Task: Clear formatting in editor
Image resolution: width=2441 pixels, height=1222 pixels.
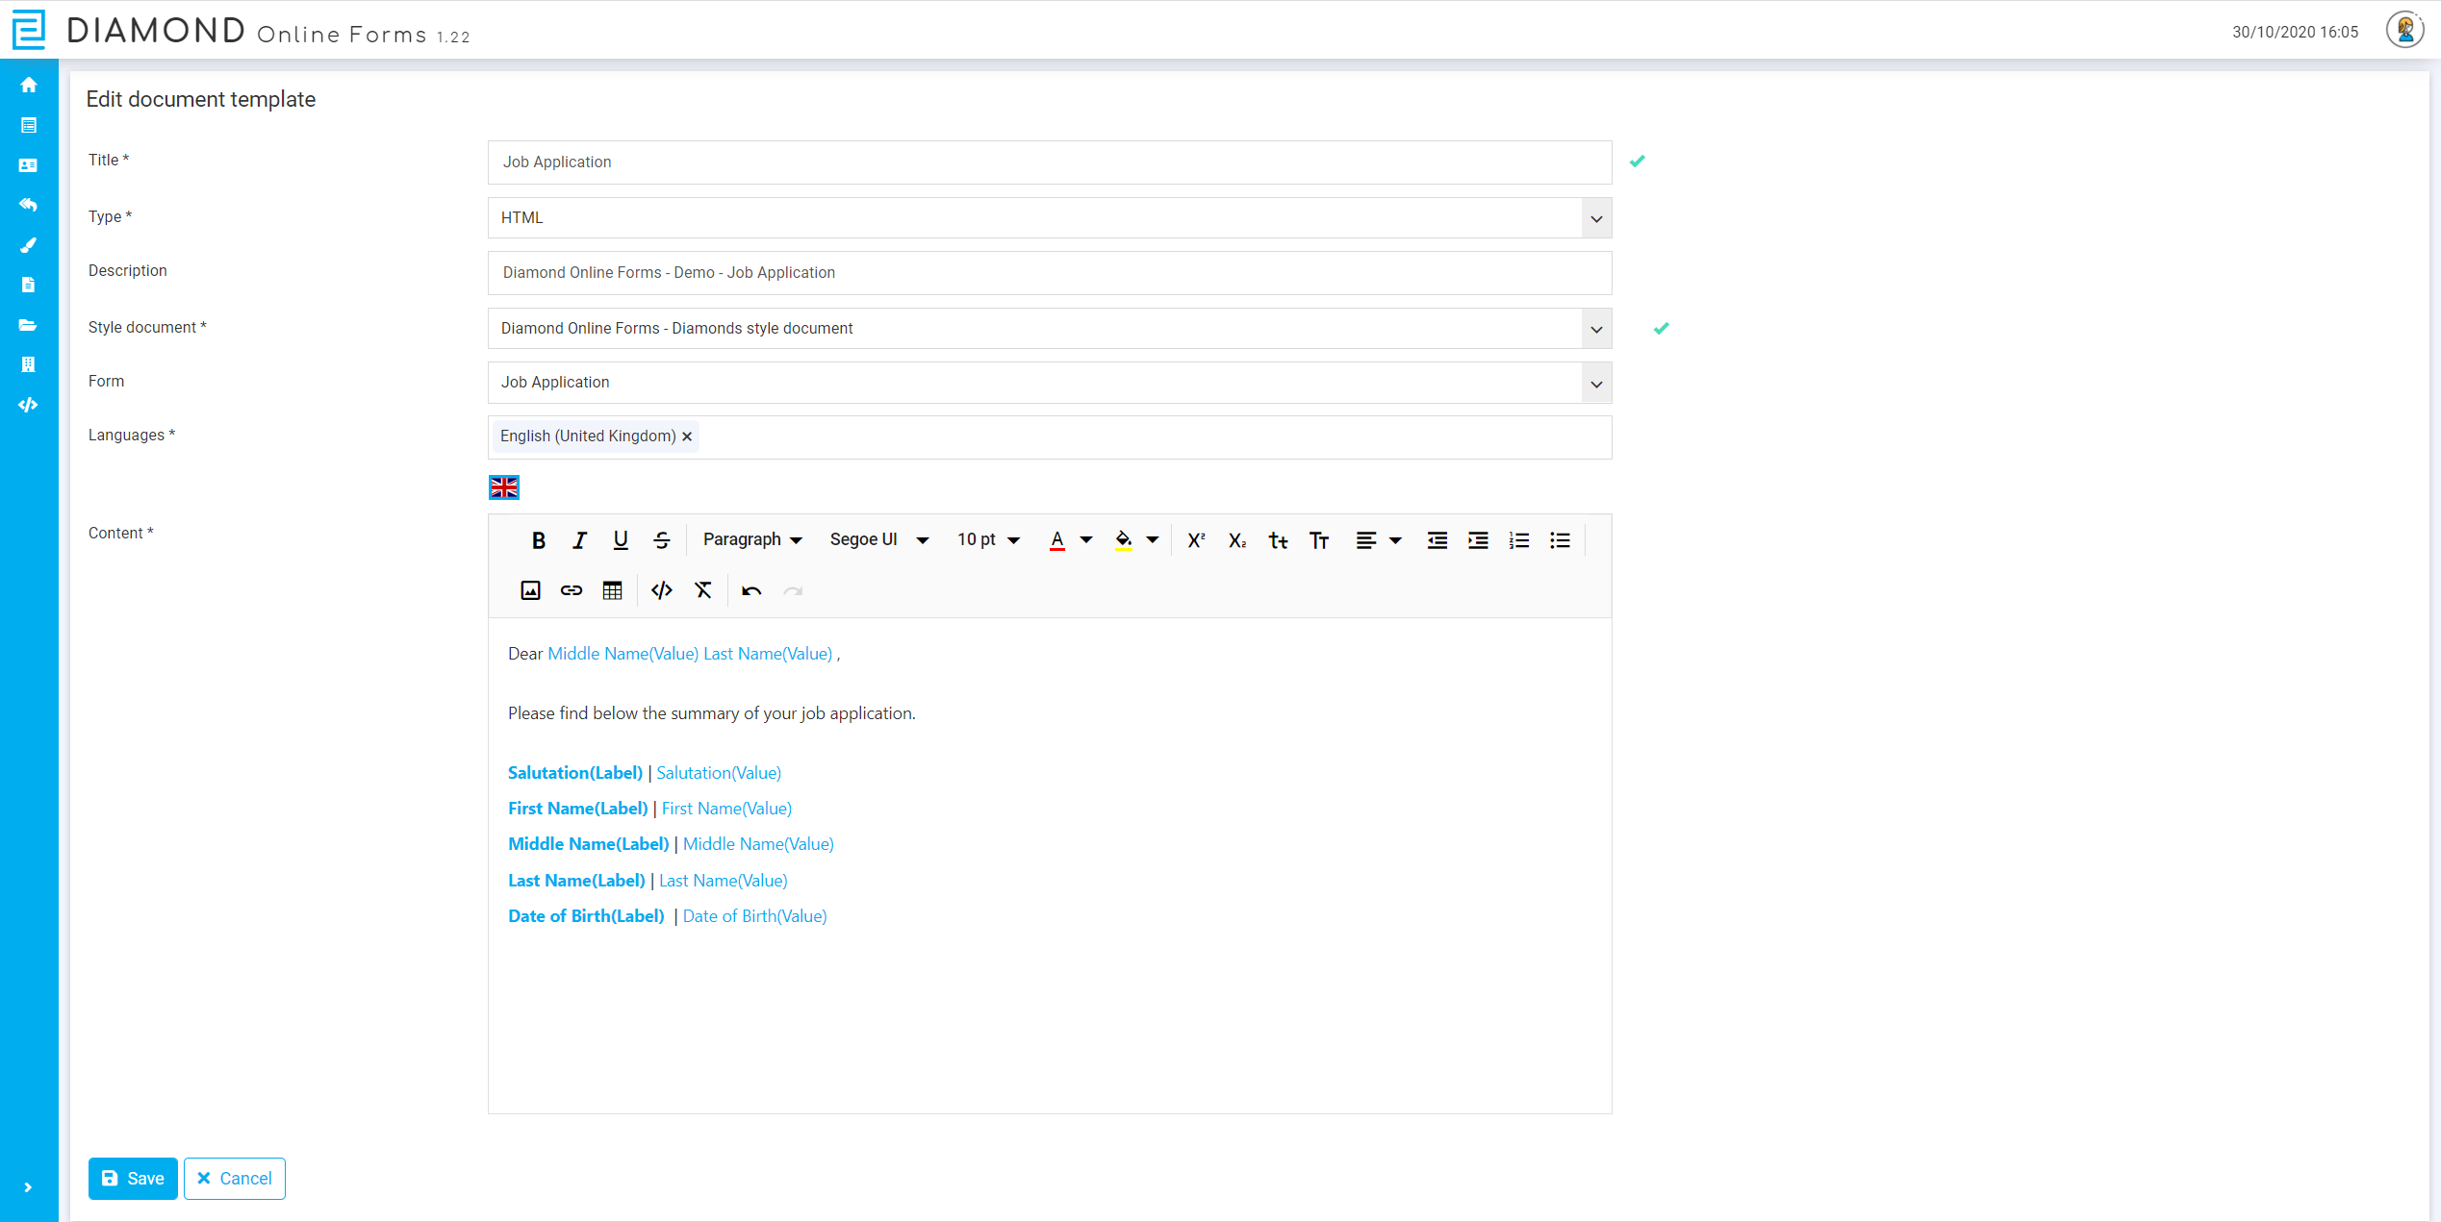Action: point(703,590)
